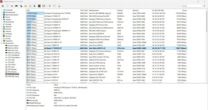Image resolution: width=208 pixels, height=110 pixels.
Task: Open the three-dot menu at top right
Action: pyautogui.click(x=204, y=6)
